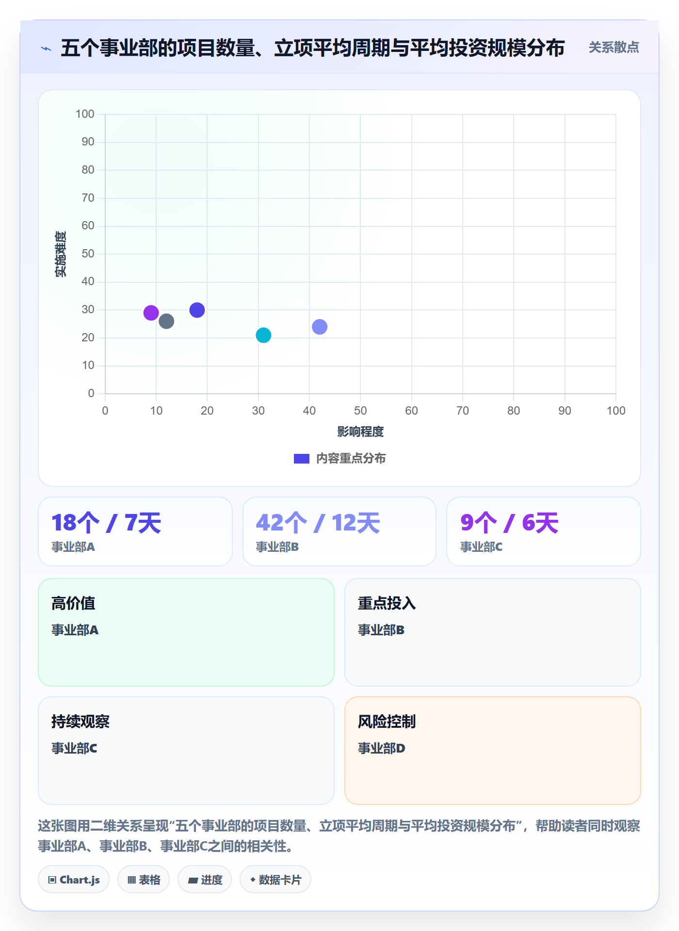Click the icon inside the Chart.js chip
This screenshot has height=931, width=679.
click(x=52, y=880)
